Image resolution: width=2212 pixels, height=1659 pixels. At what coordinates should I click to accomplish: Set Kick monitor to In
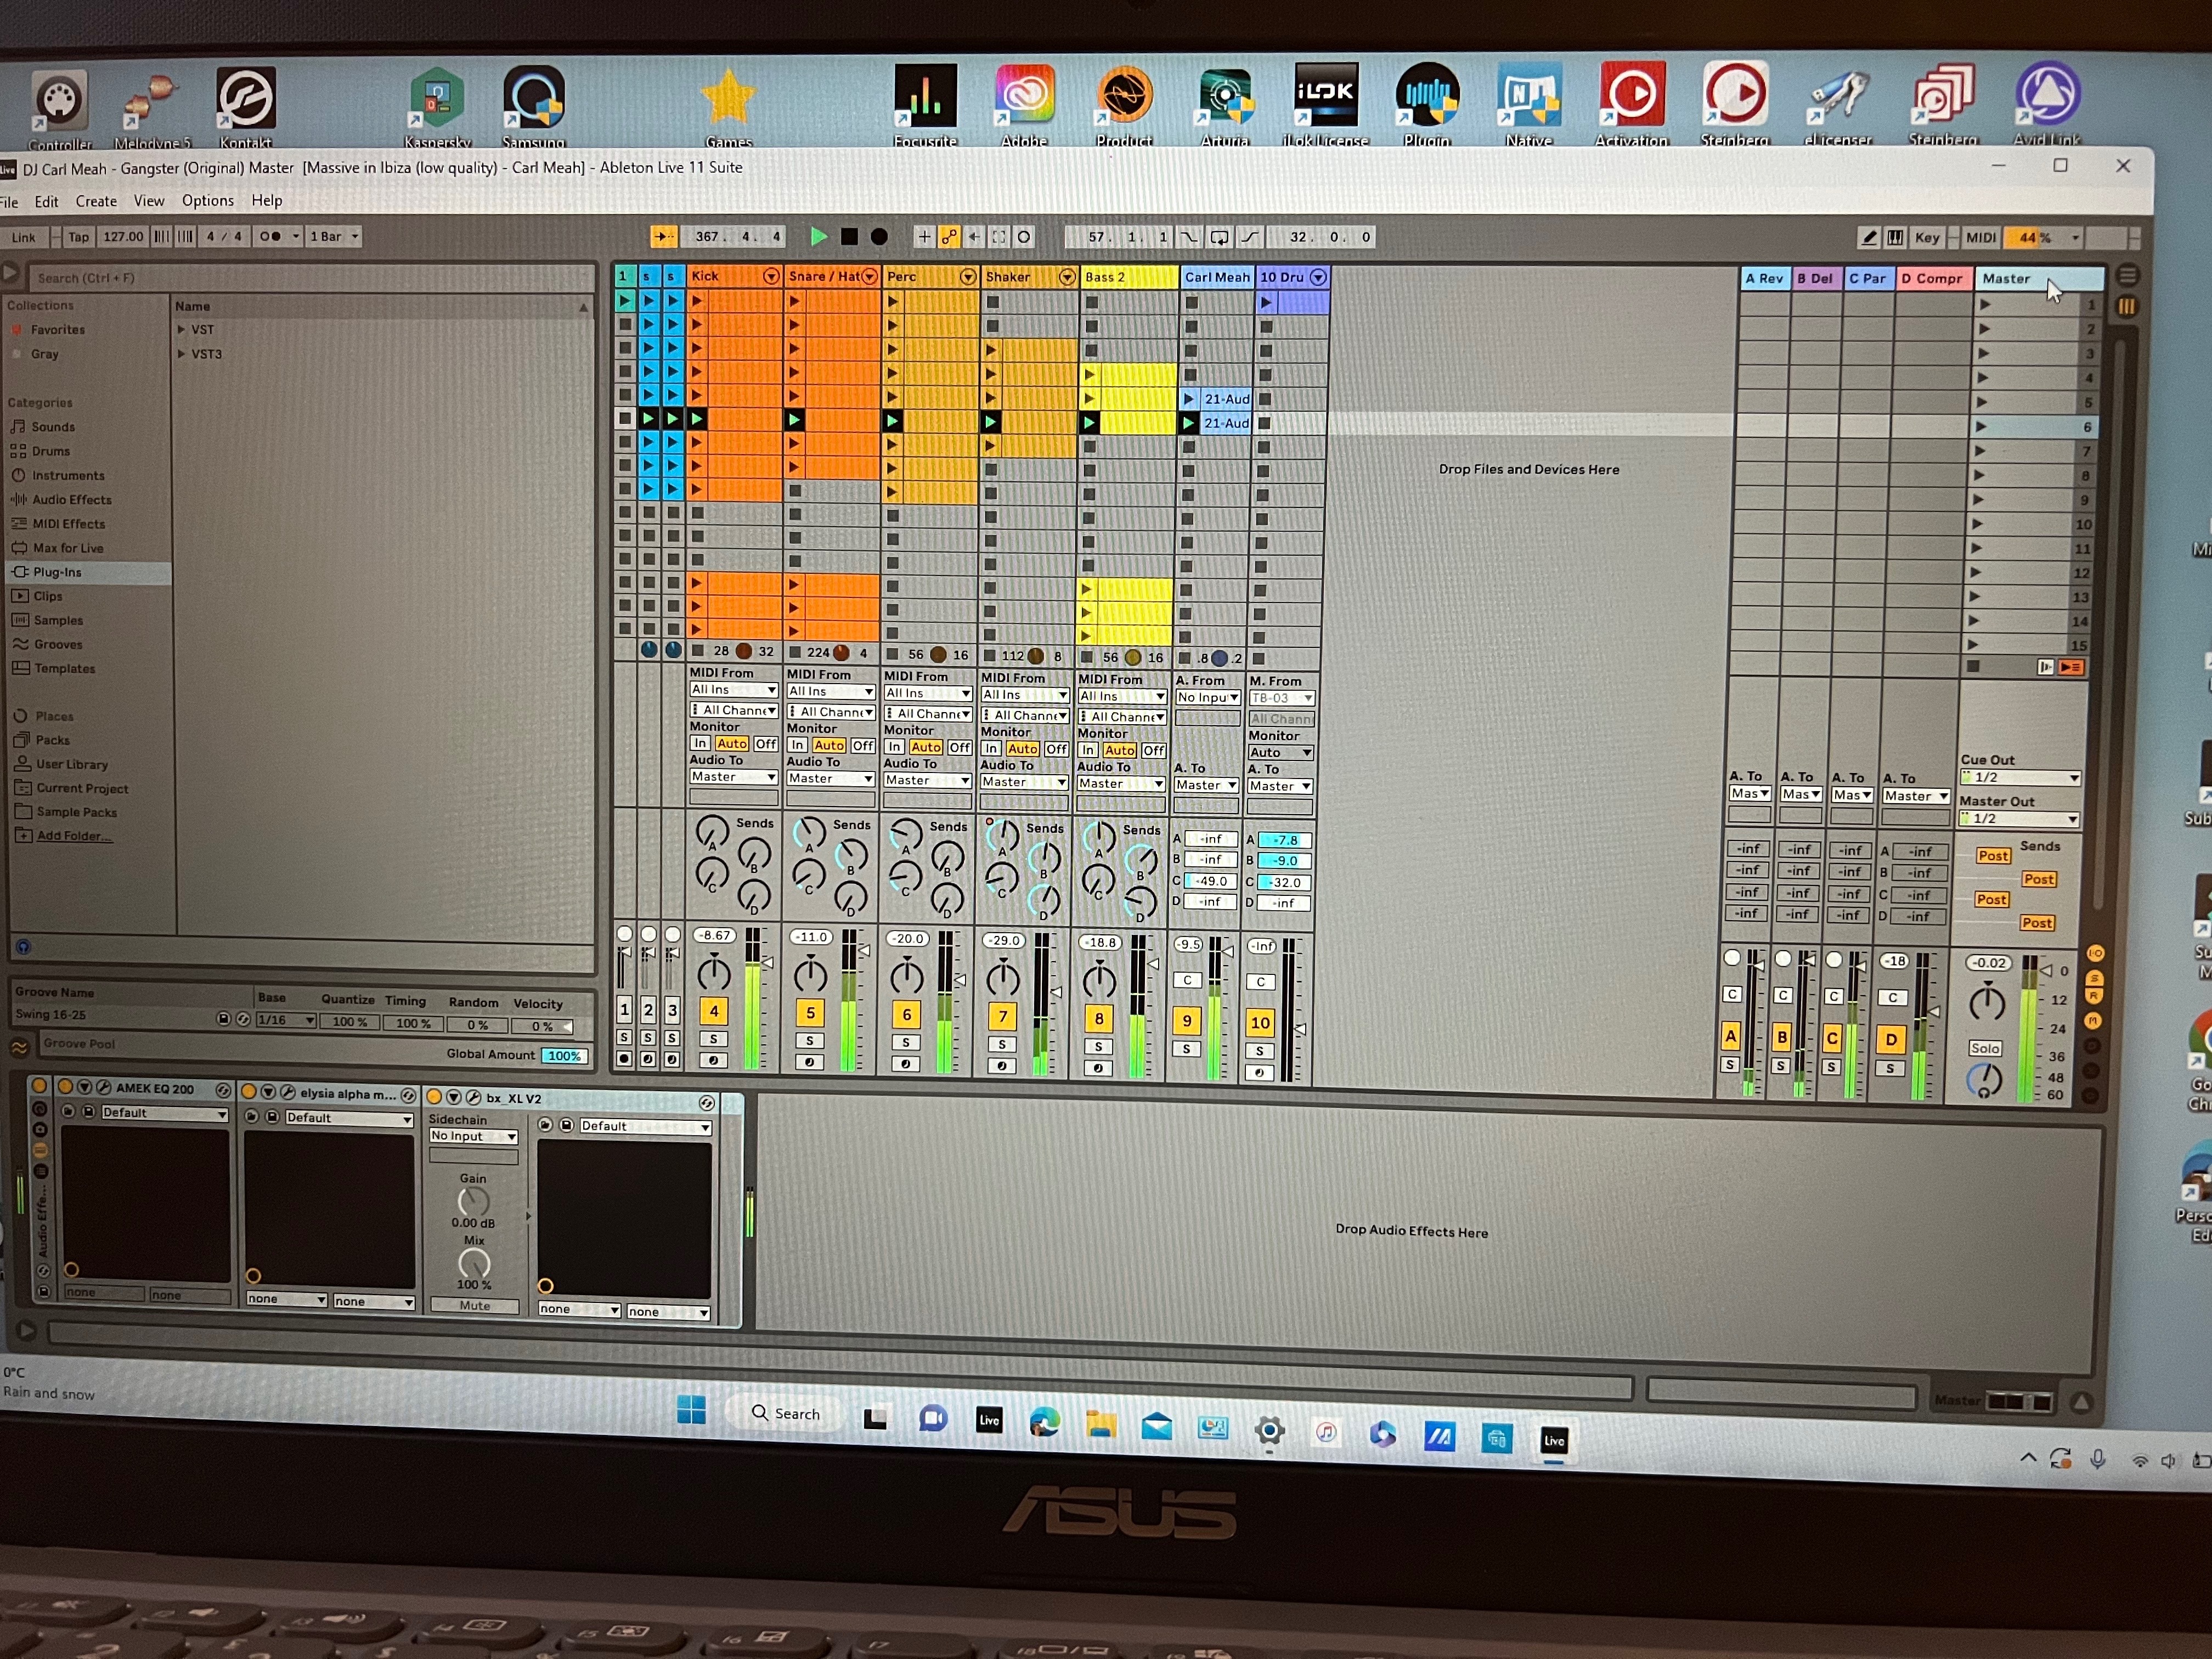click(x=700, y=743)
